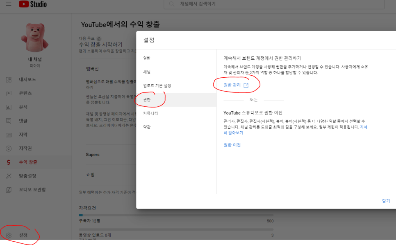
Task: Click the channel search field
Action: (x=274, y=4)
